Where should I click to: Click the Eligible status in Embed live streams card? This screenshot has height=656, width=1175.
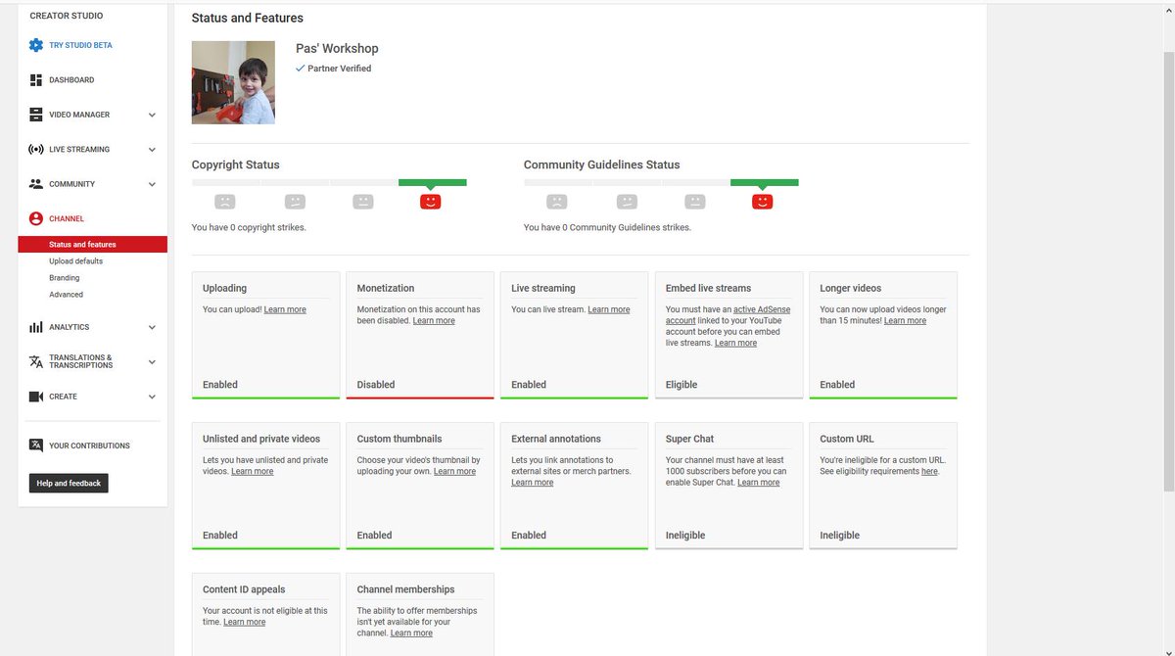tap(681, 385)
